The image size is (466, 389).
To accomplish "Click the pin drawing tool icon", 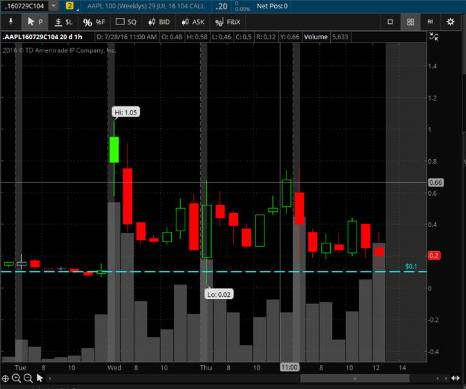I will 11,22.
